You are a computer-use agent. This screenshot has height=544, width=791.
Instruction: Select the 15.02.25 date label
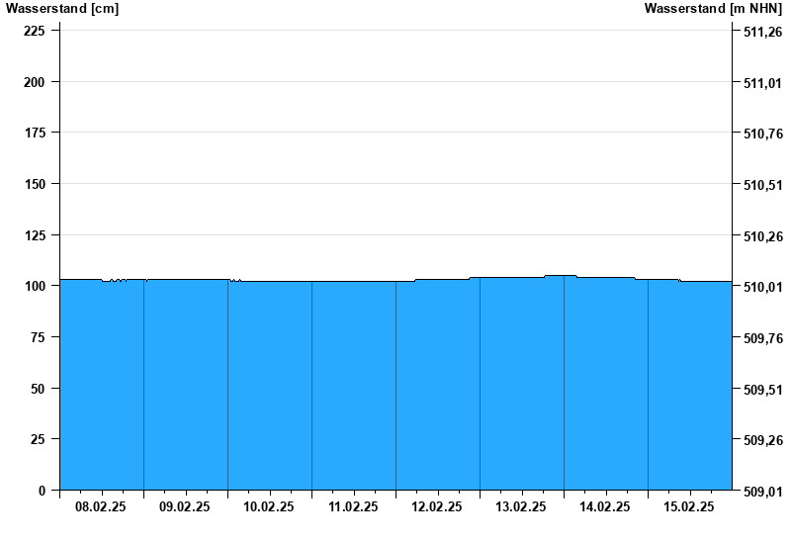688,507
